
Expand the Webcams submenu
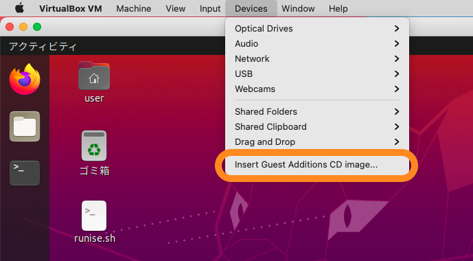pos(317,89)
